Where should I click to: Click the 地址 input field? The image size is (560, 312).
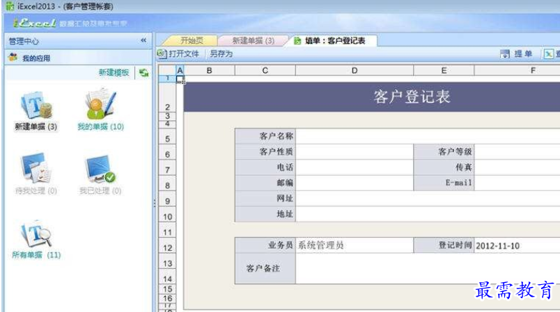tap(428, 214)
